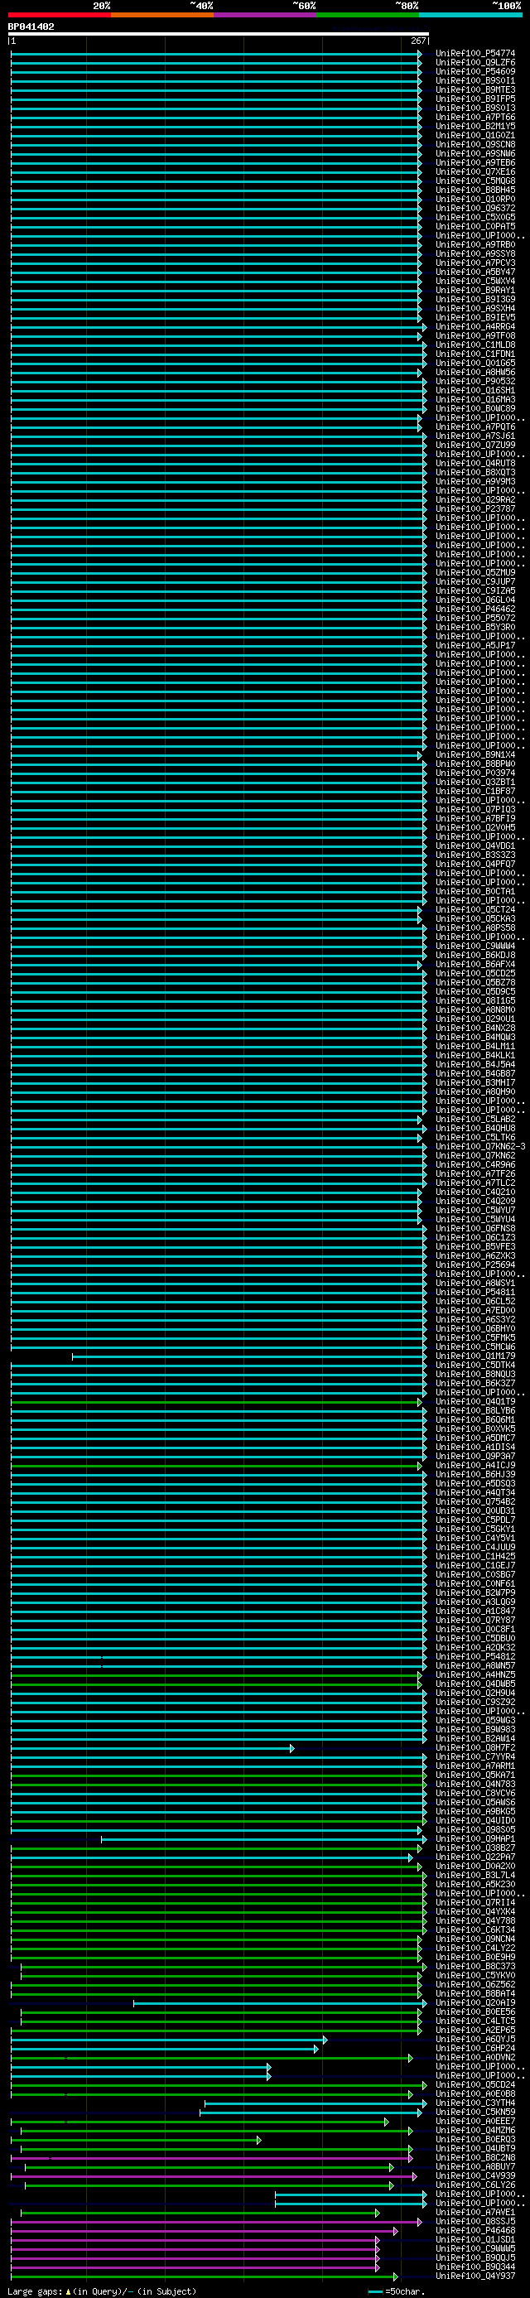530x2298 pixels.
Task: Click hit label UniRef100_C3YTH4
Action: click(x=475, y=2103)
